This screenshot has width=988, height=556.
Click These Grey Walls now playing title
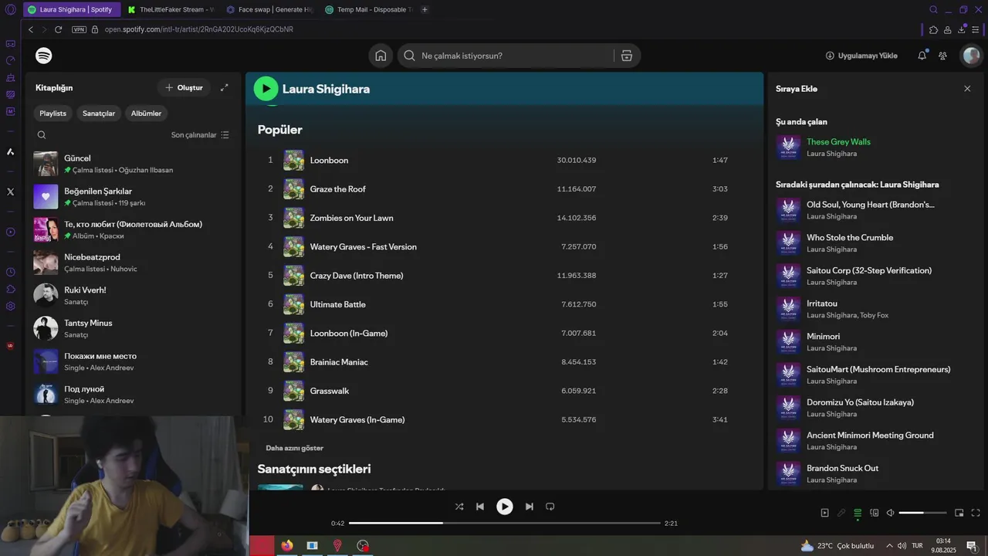point(838,141)
